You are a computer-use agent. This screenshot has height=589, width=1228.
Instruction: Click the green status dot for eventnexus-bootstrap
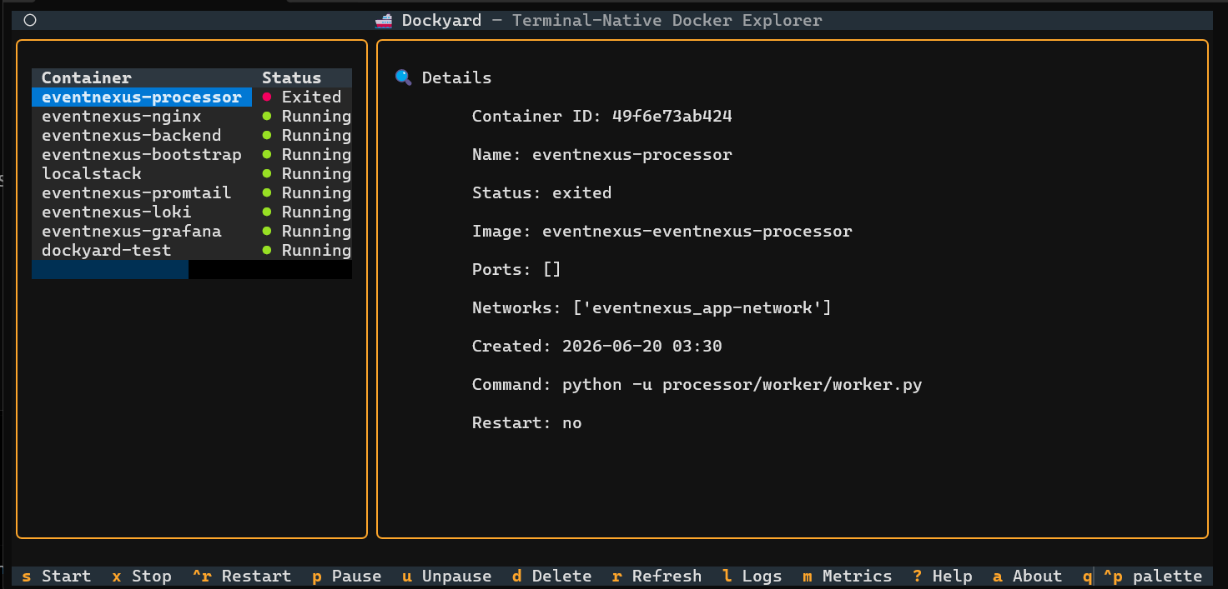pos(267,155)
